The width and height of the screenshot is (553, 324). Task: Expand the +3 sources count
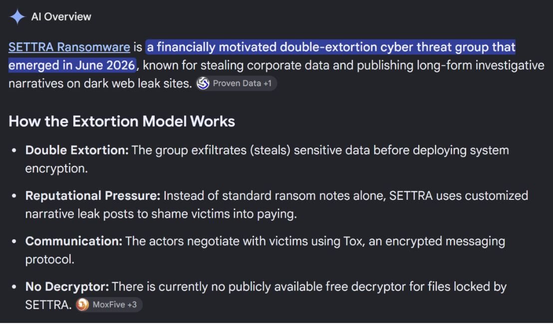pyautogui.click(x=132, y=305)
